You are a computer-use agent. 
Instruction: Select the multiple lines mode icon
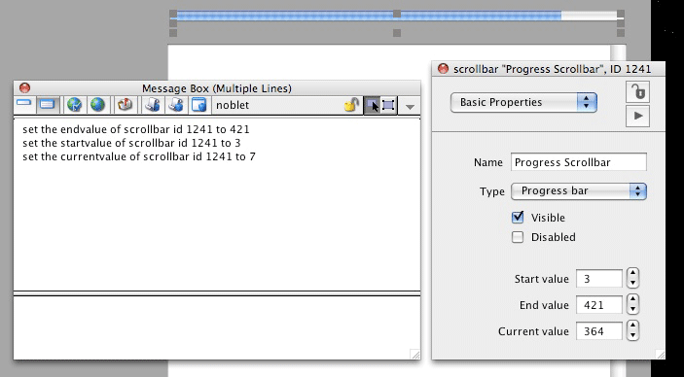click(47, 105)
